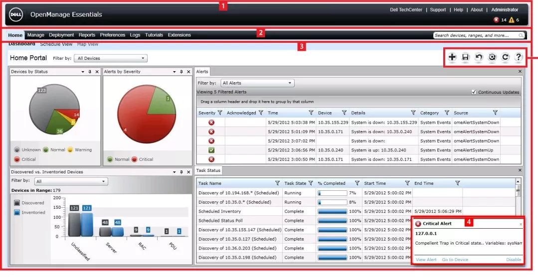Image resolution: width=538 pixels, height=277 pixels.
Task: Open the Support link in header
Action: tap(438, 10)
